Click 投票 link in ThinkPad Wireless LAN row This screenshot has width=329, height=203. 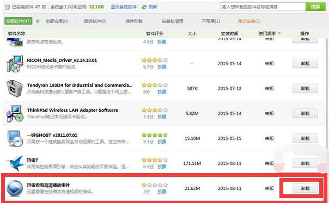point(162,116)
